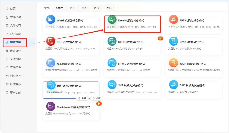Click Word card description listing doc, docx, epub
Screen dimensions: 229x133
coord(71,27)
